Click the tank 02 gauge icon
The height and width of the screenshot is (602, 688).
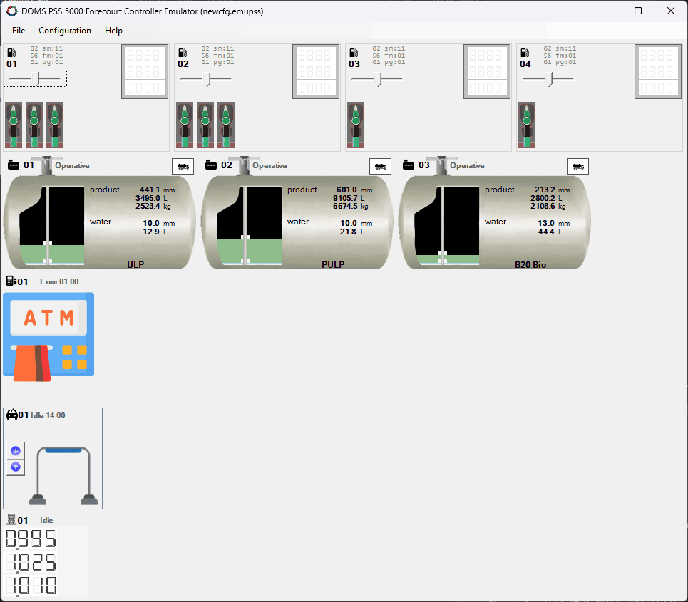(211, 165)
